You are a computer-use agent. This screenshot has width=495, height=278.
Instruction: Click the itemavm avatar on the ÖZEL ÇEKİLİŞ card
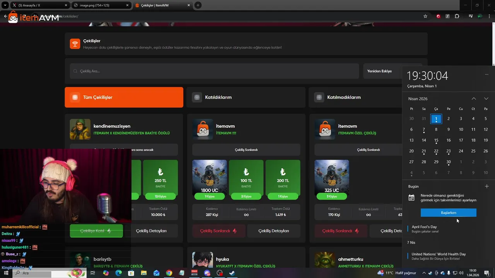tap(325, 129)
